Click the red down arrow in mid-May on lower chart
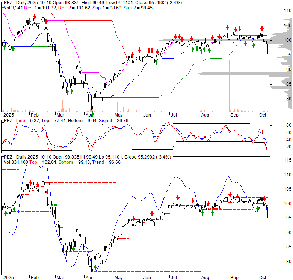 [133, 219]
